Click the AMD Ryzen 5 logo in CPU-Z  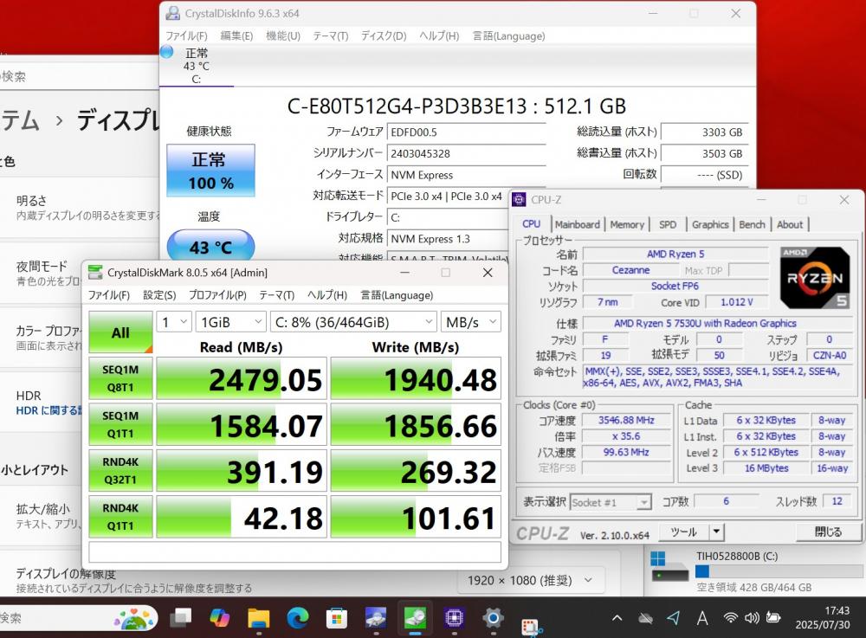tap(815, 278)
